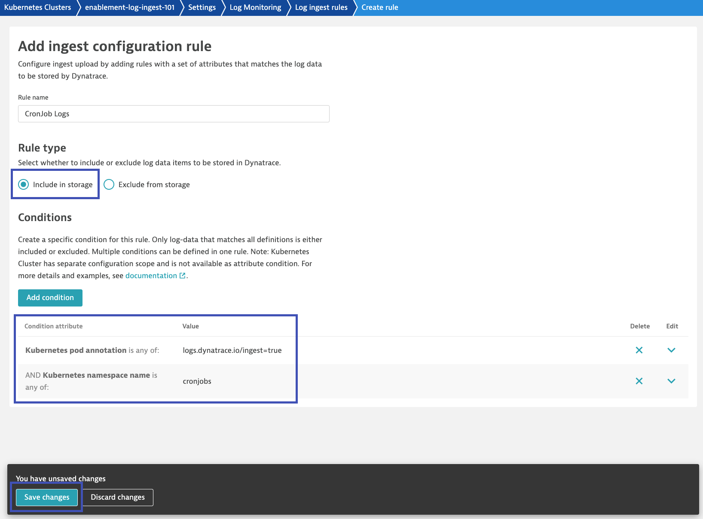This screenshot has width=703, height=519.
Task: Click the cronjobs value cell
Action: tap(197, 381)
